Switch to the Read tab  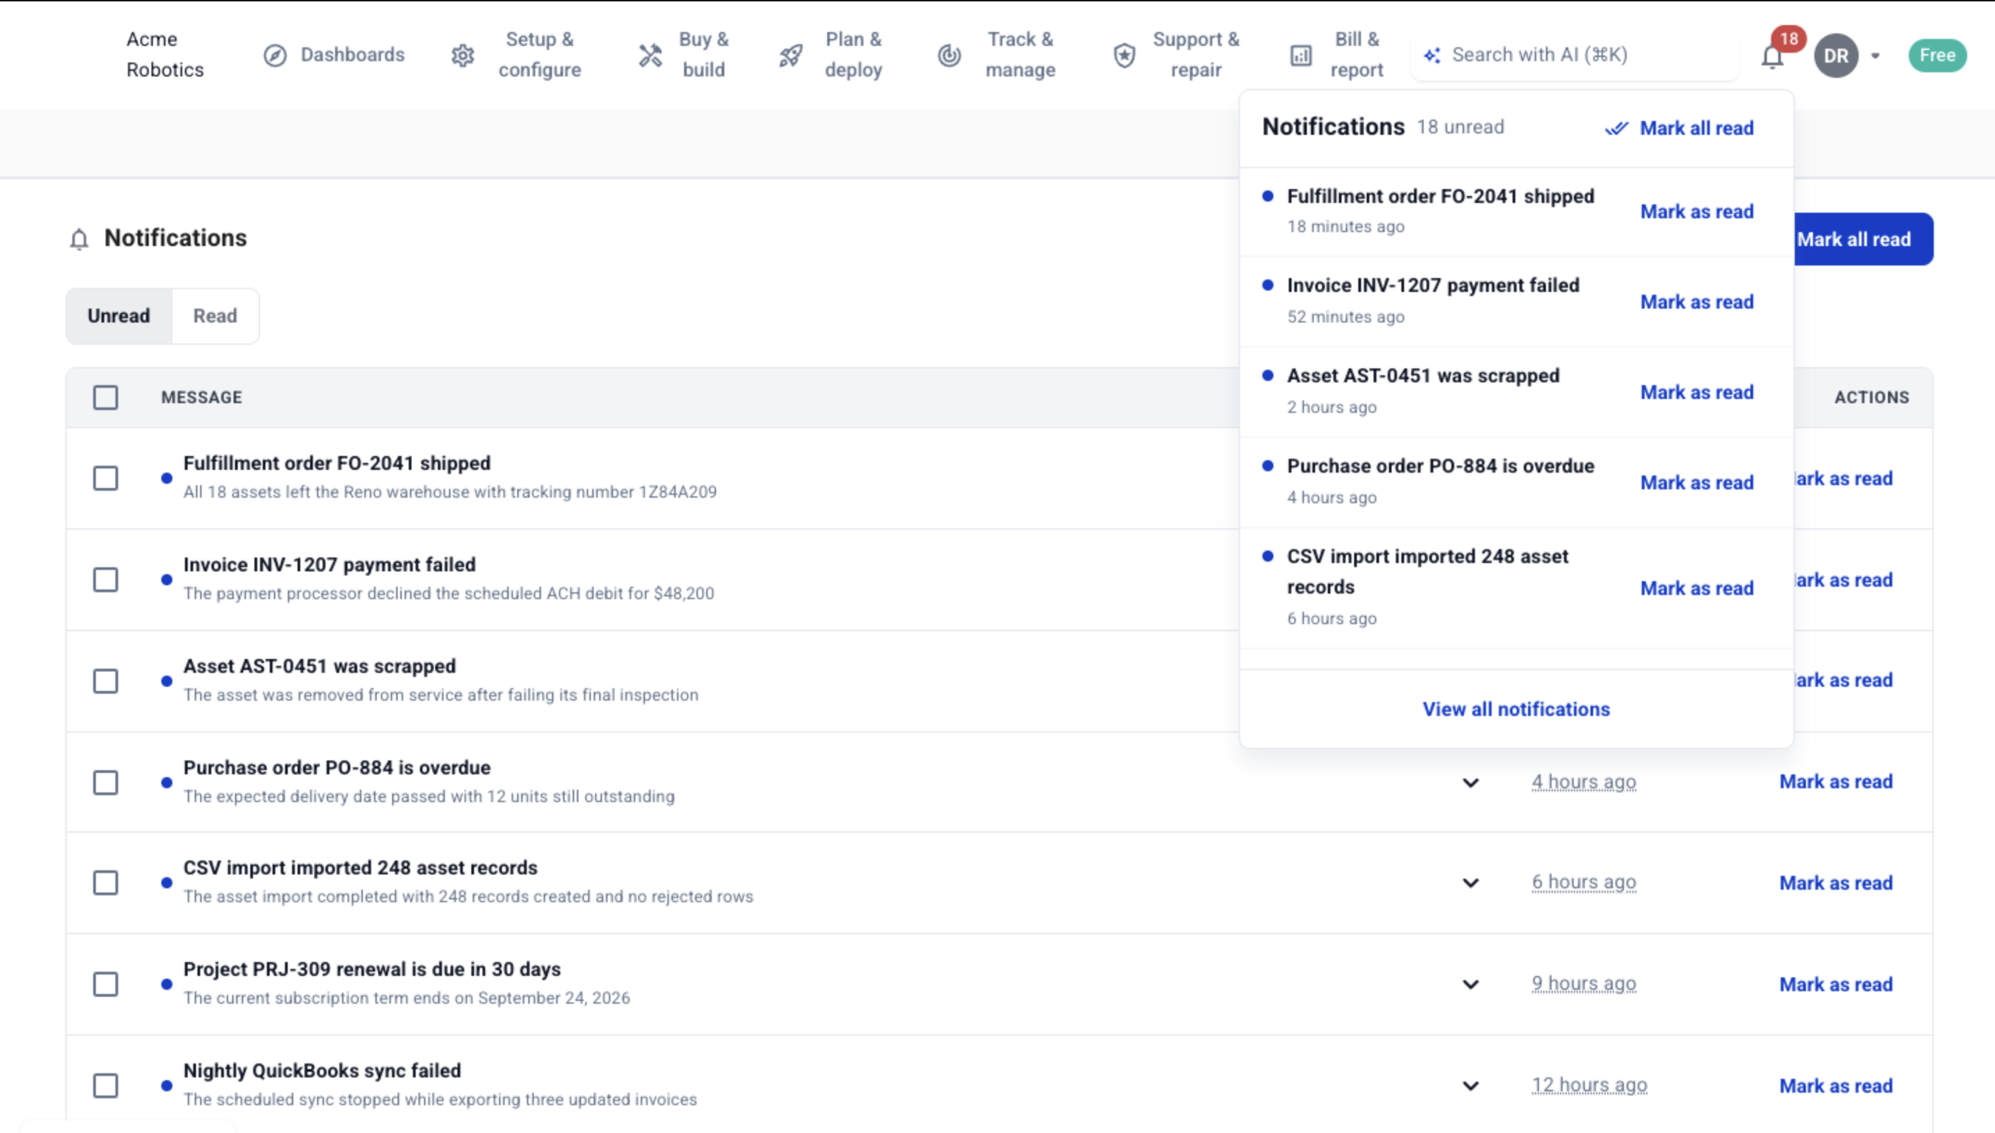coord(215,316)
